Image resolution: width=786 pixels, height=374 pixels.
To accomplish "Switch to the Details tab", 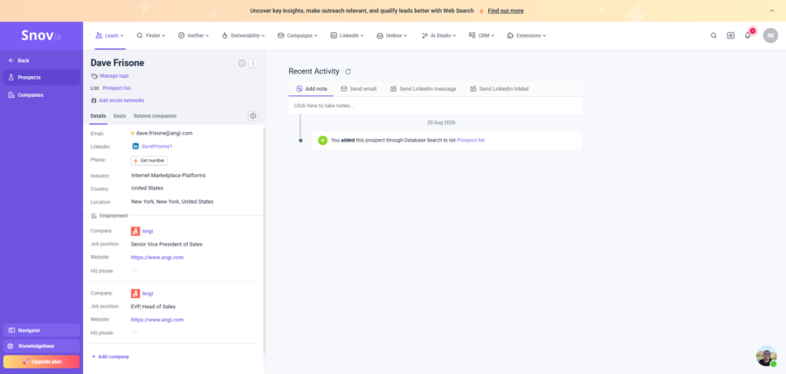I will (x=98, y=116).
